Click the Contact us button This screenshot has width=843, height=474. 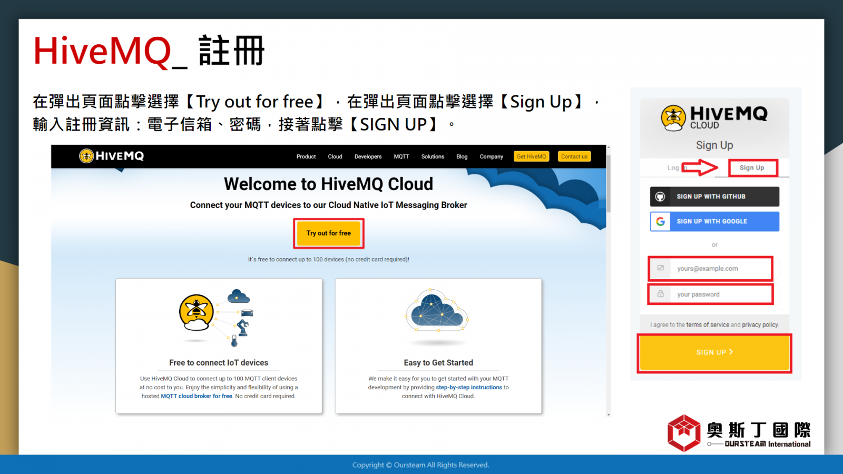574,156
